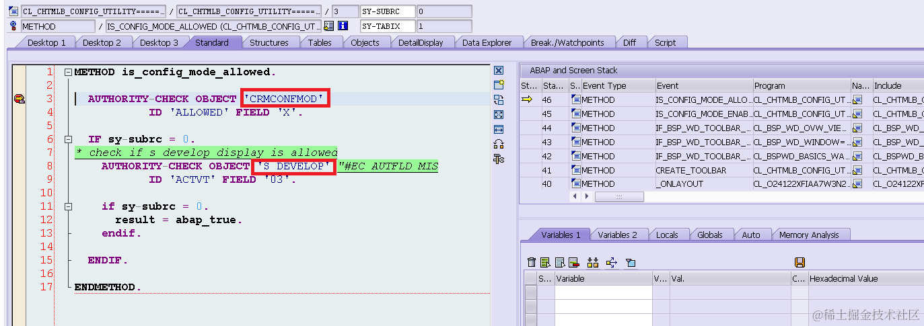Click the Include column header
Screen dimensions: 924x326
coord(897,86)
